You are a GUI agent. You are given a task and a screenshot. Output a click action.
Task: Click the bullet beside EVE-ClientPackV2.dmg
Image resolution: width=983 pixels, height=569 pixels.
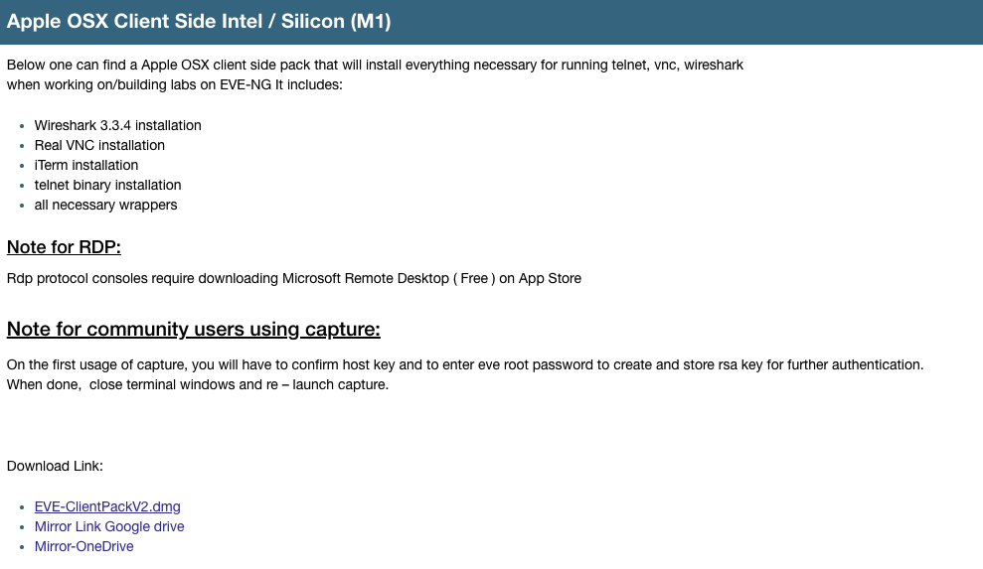coord(22,507)
